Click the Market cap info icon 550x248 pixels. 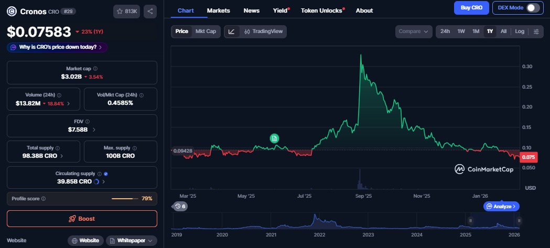[95, 69]
